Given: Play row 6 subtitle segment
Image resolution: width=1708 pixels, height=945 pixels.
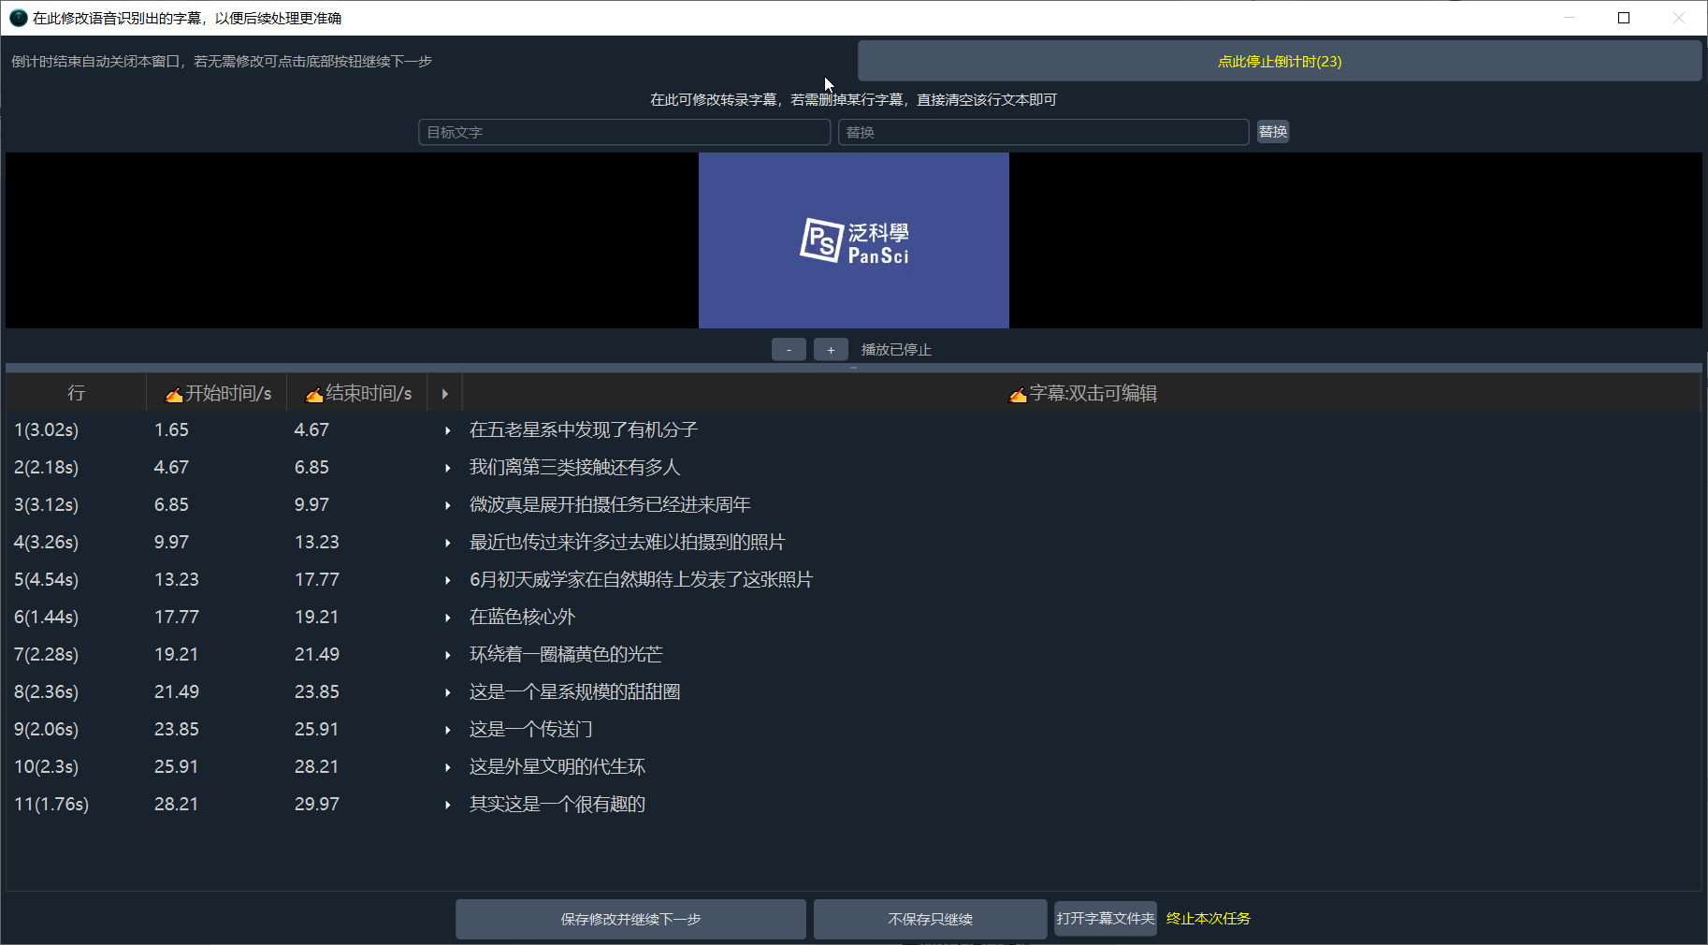Looking at the screenshot, I should coord(448,618).
